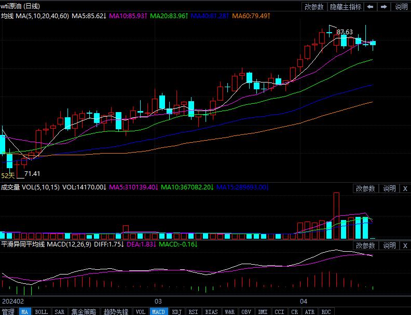The height and width of the screenshot is (315, 411).
Task: Click the left arrow navigation icon
Action: [370, 7]
